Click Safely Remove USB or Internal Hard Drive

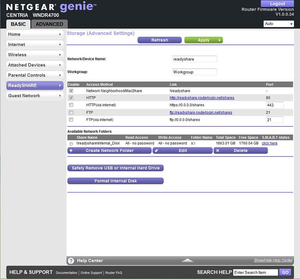[x=115, y=168]
